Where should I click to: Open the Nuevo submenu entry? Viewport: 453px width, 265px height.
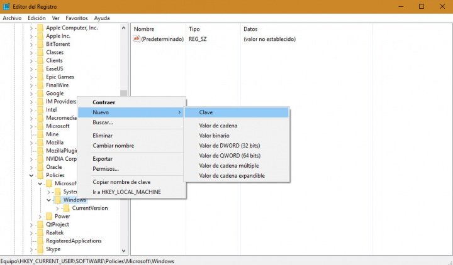click(131, 112)
